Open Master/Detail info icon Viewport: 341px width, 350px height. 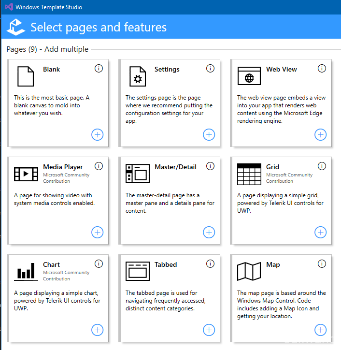click(x=210, y=166)
